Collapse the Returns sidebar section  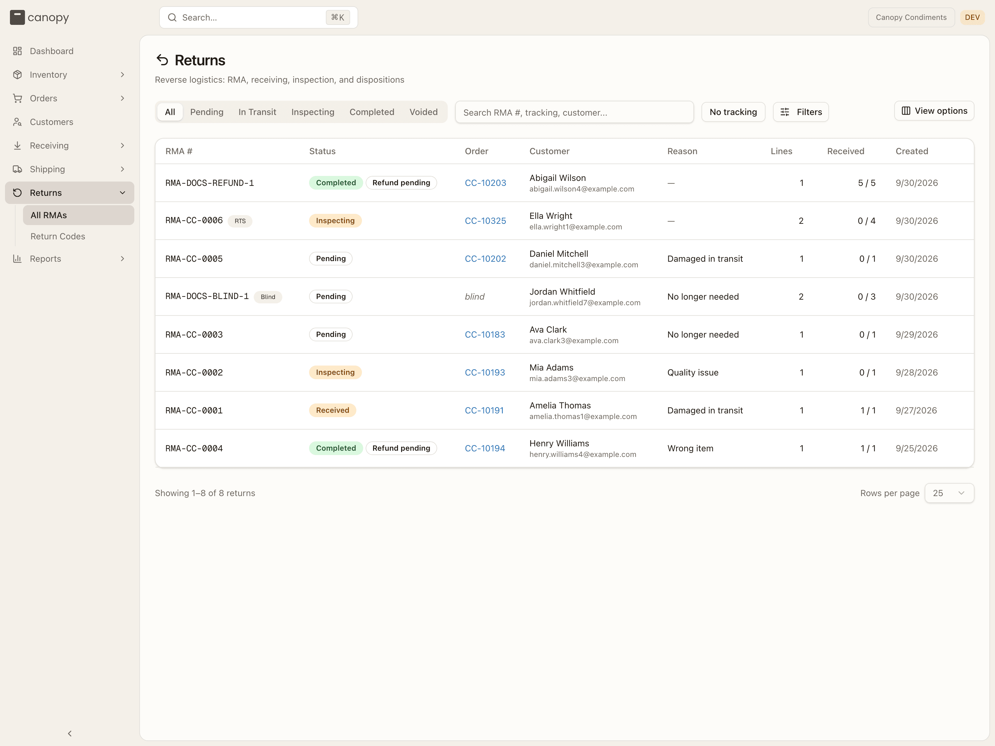point(122,193)
